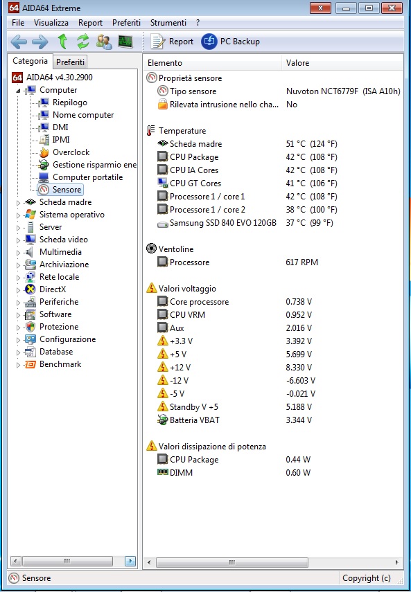The image size is (411, 592).
Task: Click the Sistema operativo Windows flag icon
Action: click(x=30, y=215)
